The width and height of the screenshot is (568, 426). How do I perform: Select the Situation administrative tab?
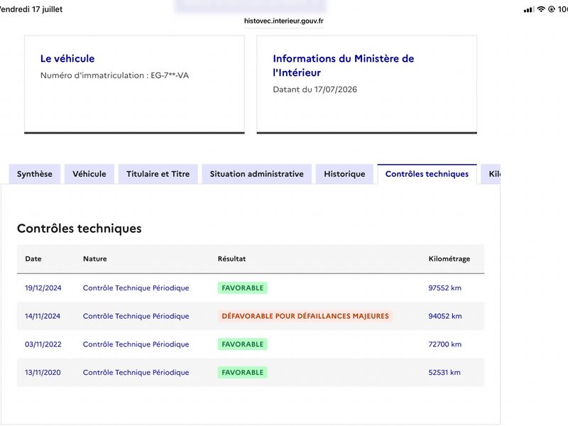(256, 174)
